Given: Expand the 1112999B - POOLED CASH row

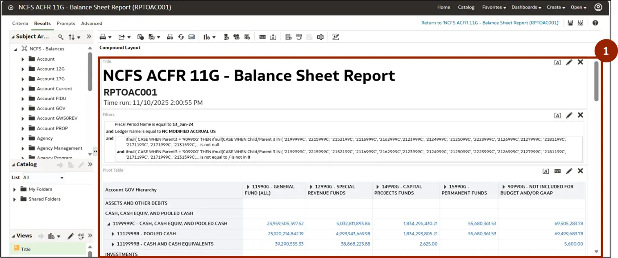Looking at the screenshot, I should click(113, 234).
